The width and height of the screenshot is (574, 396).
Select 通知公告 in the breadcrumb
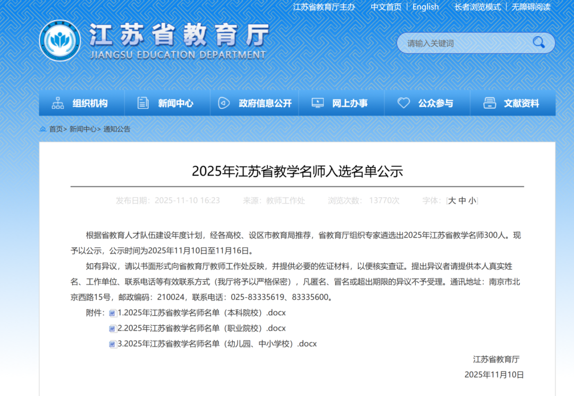tap(118, 129)
